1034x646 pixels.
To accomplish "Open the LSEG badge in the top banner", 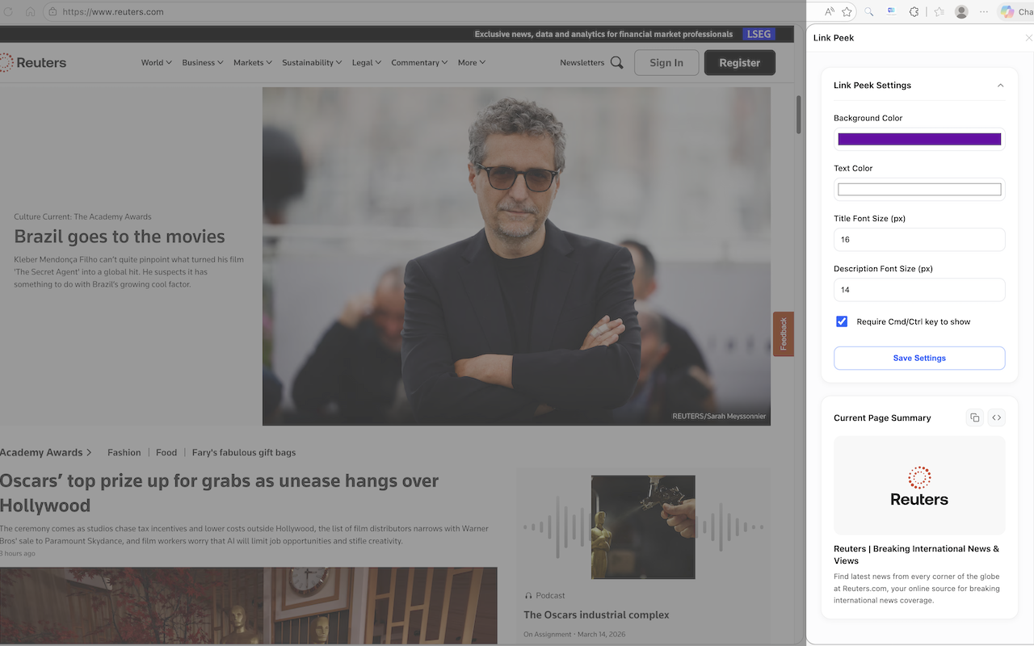I will 759,34.
